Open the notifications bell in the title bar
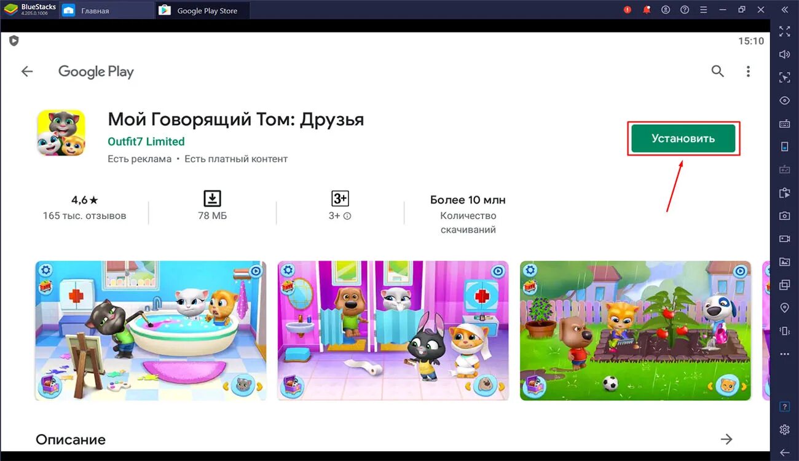Screen dimensions: 799x461 (646, 10)
